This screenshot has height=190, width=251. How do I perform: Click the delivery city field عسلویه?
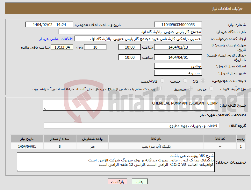coord(178,73)
